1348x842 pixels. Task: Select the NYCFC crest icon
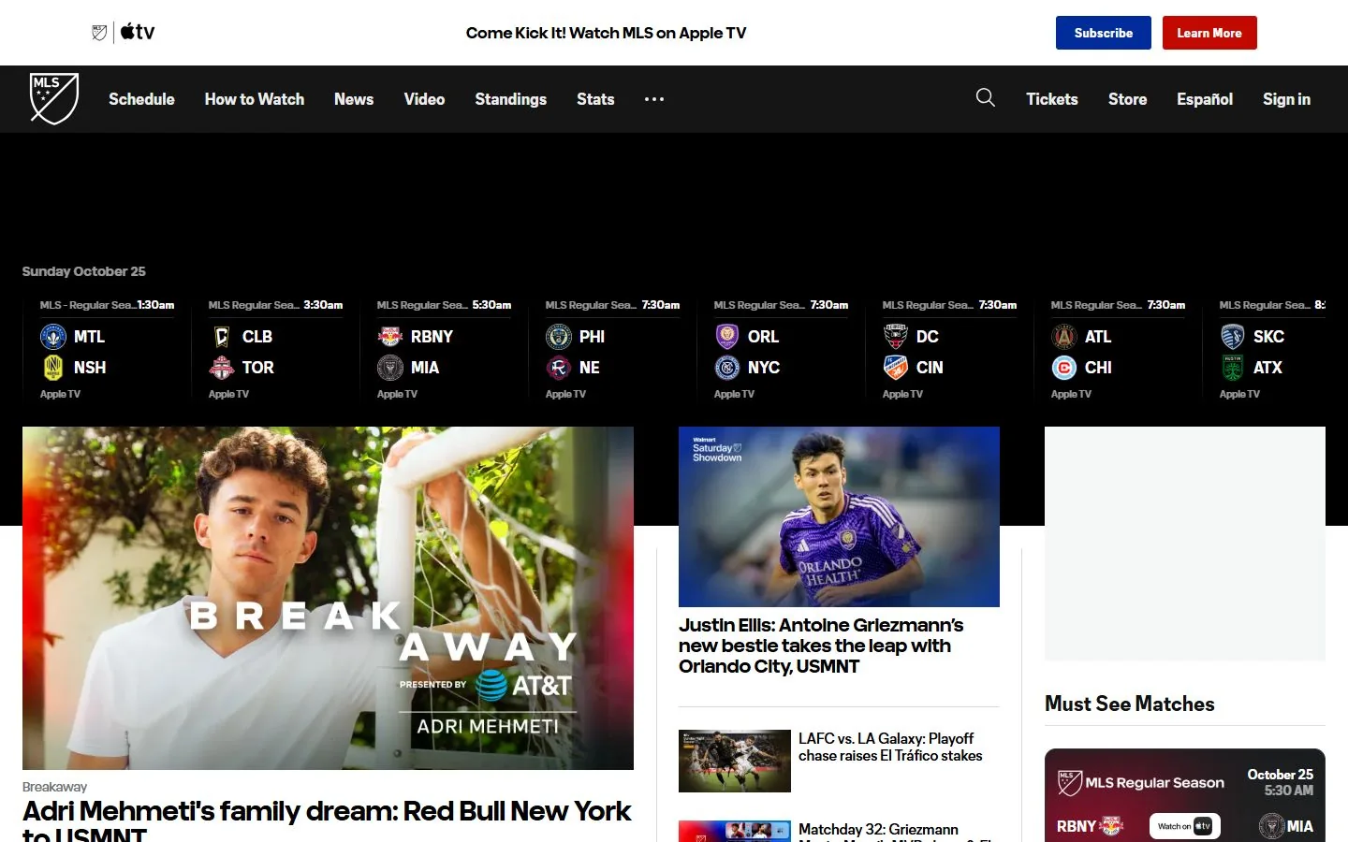727,368
